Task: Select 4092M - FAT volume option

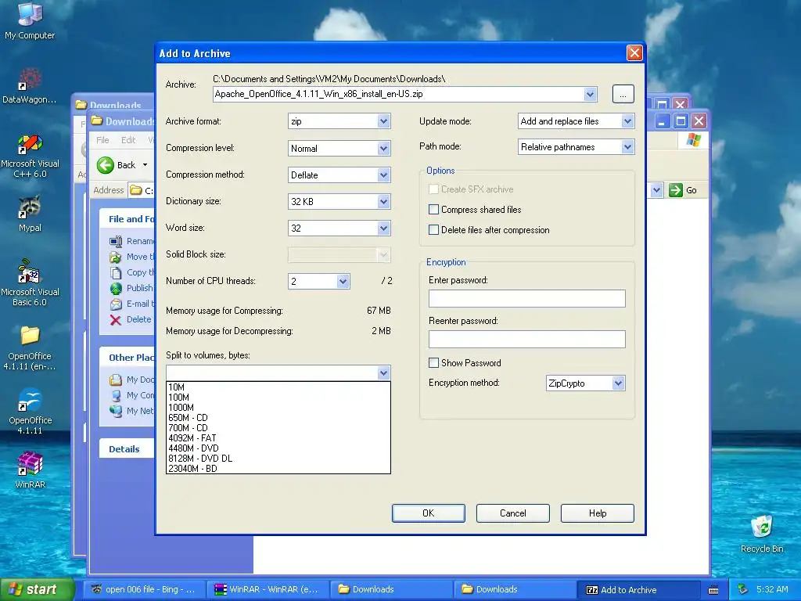Action: 278,438
